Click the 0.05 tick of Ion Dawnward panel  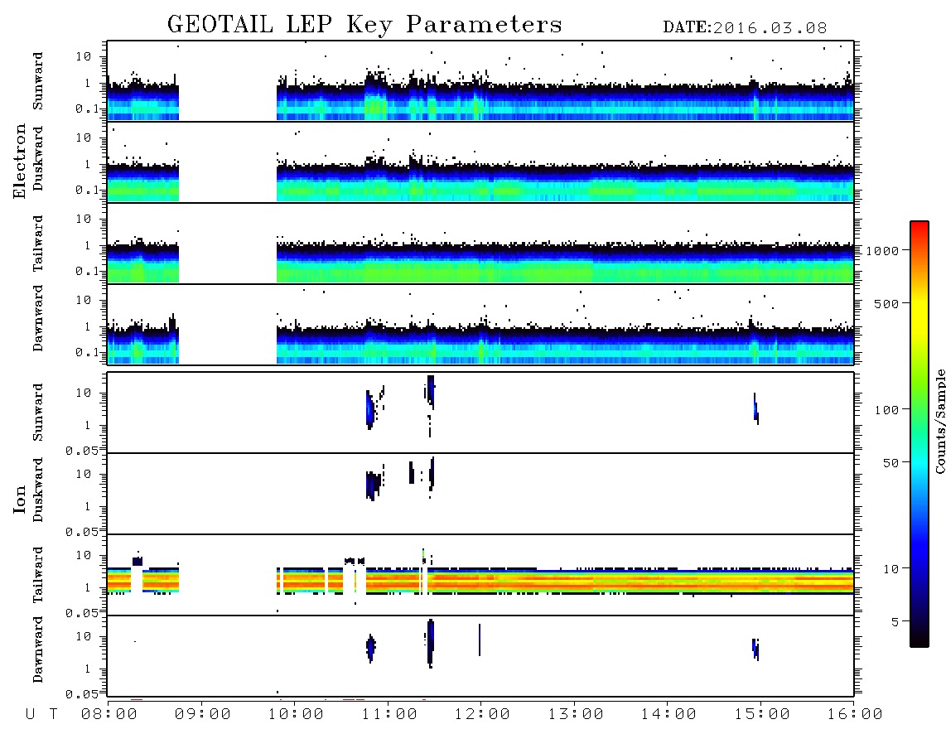point(82,694)
